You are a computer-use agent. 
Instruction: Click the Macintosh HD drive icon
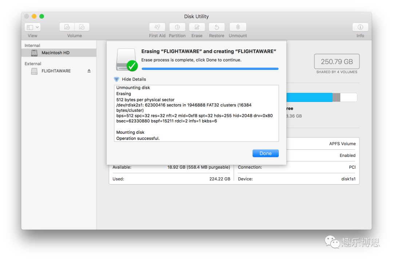(34, 53)
